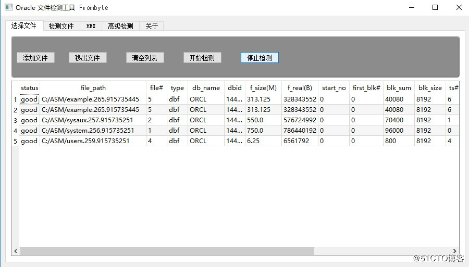This screenshot has width=469, height=267.
Task: Click the blk_sum column header
Action: coord(399,88)
